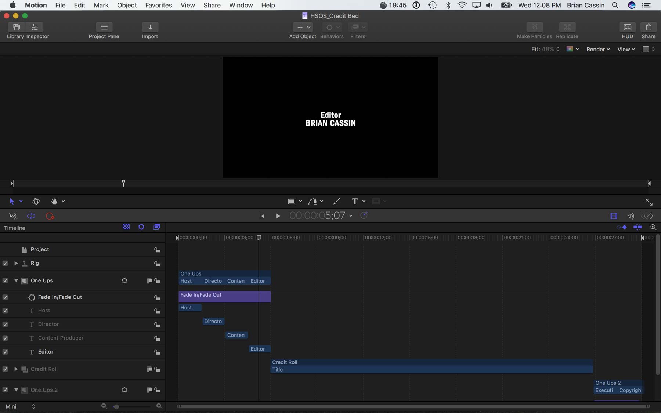Open the Favorites menu

[159, 5]
